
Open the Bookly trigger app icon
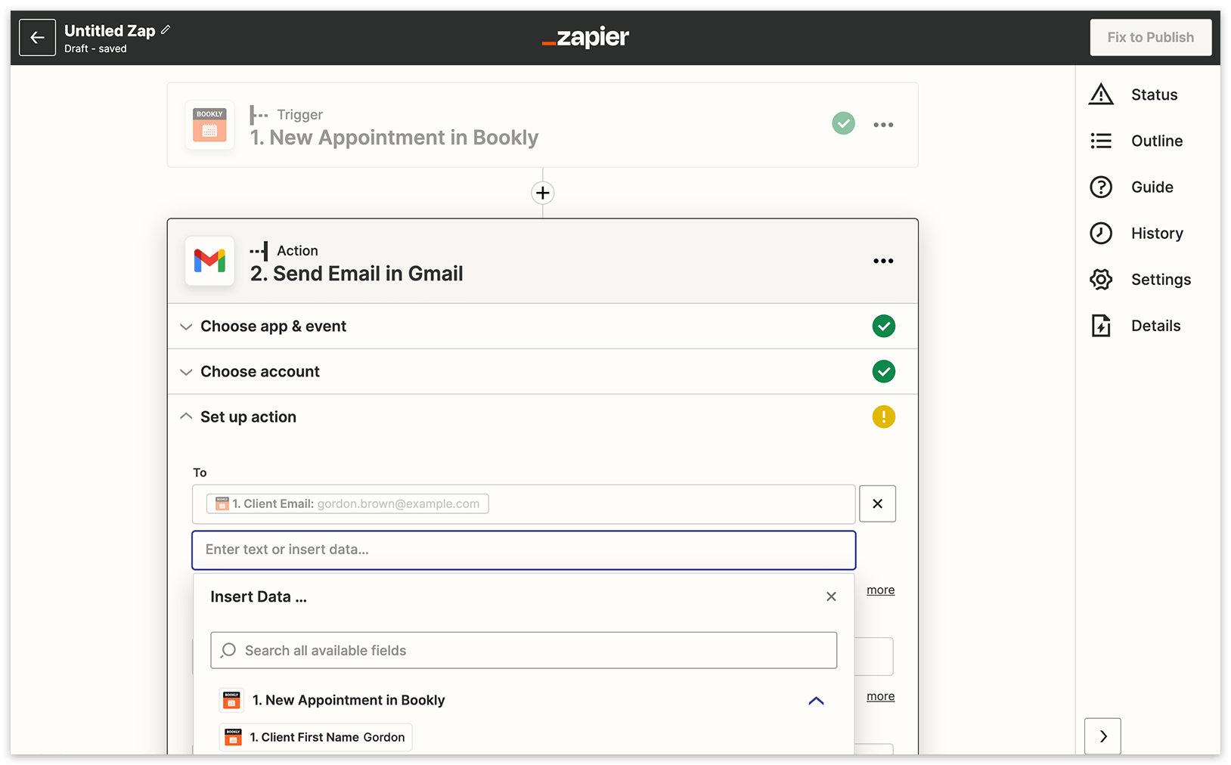pos(209,125)
